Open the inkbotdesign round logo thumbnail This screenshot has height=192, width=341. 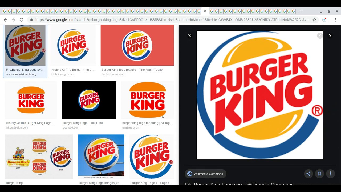coord(73,45)
